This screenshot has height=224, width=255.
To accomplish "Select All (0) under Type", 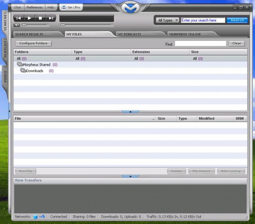I will (x=80, y=59).
